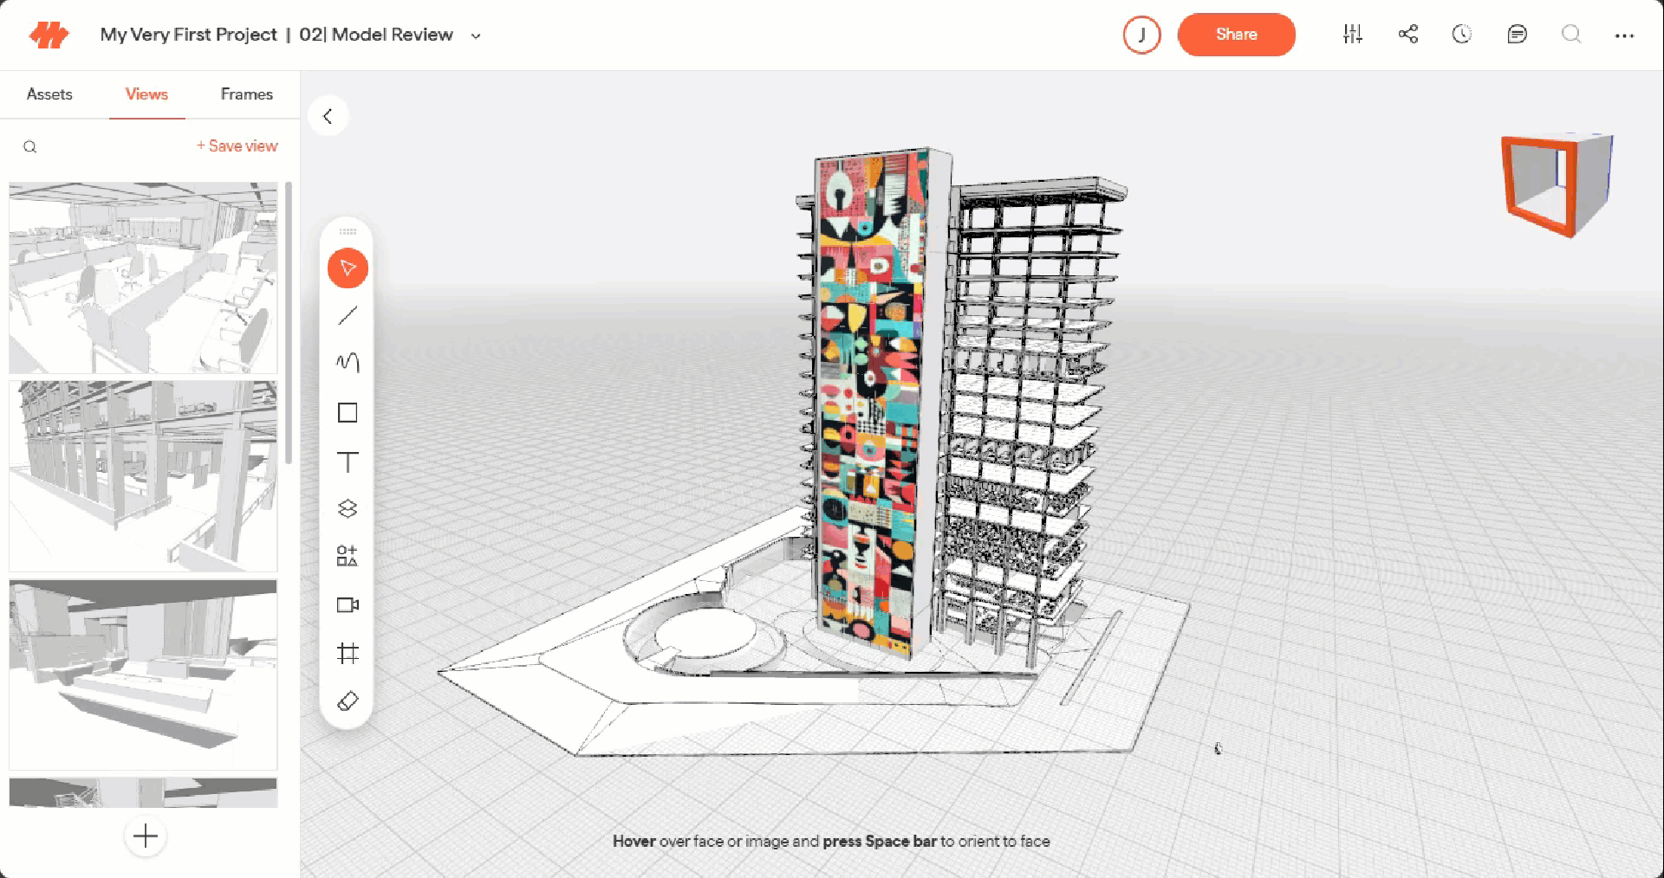Click the orange app logo
Screen dimensions: 1664x878
tap(49, 35)
